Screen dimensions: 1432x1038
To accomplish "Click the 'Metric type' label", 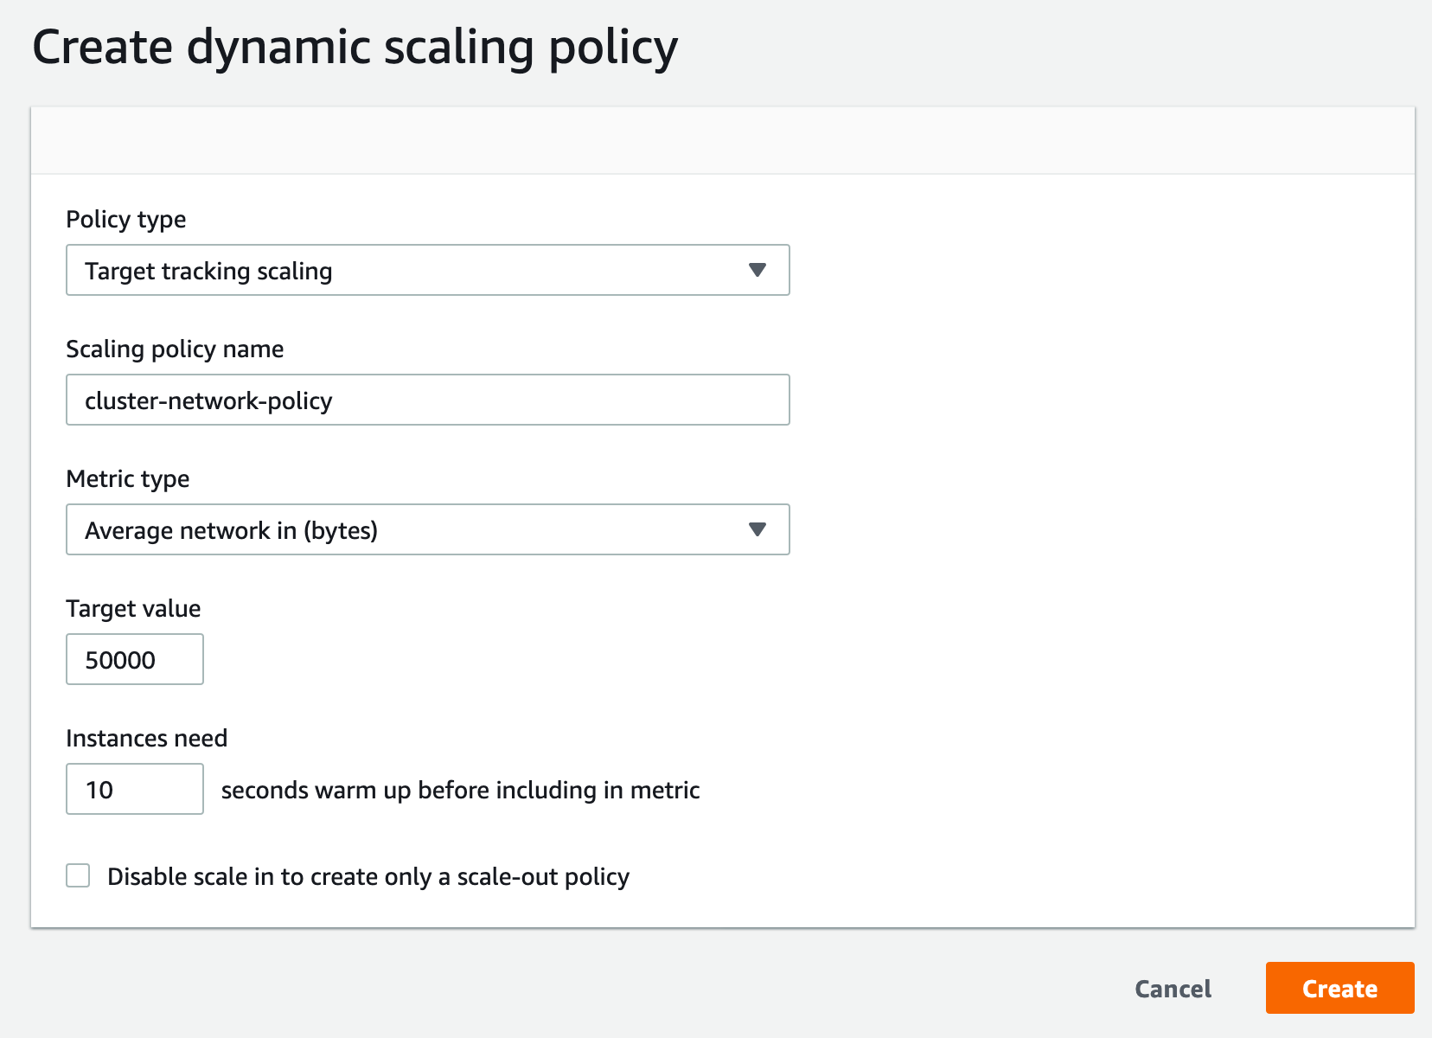I will point(128,479).
